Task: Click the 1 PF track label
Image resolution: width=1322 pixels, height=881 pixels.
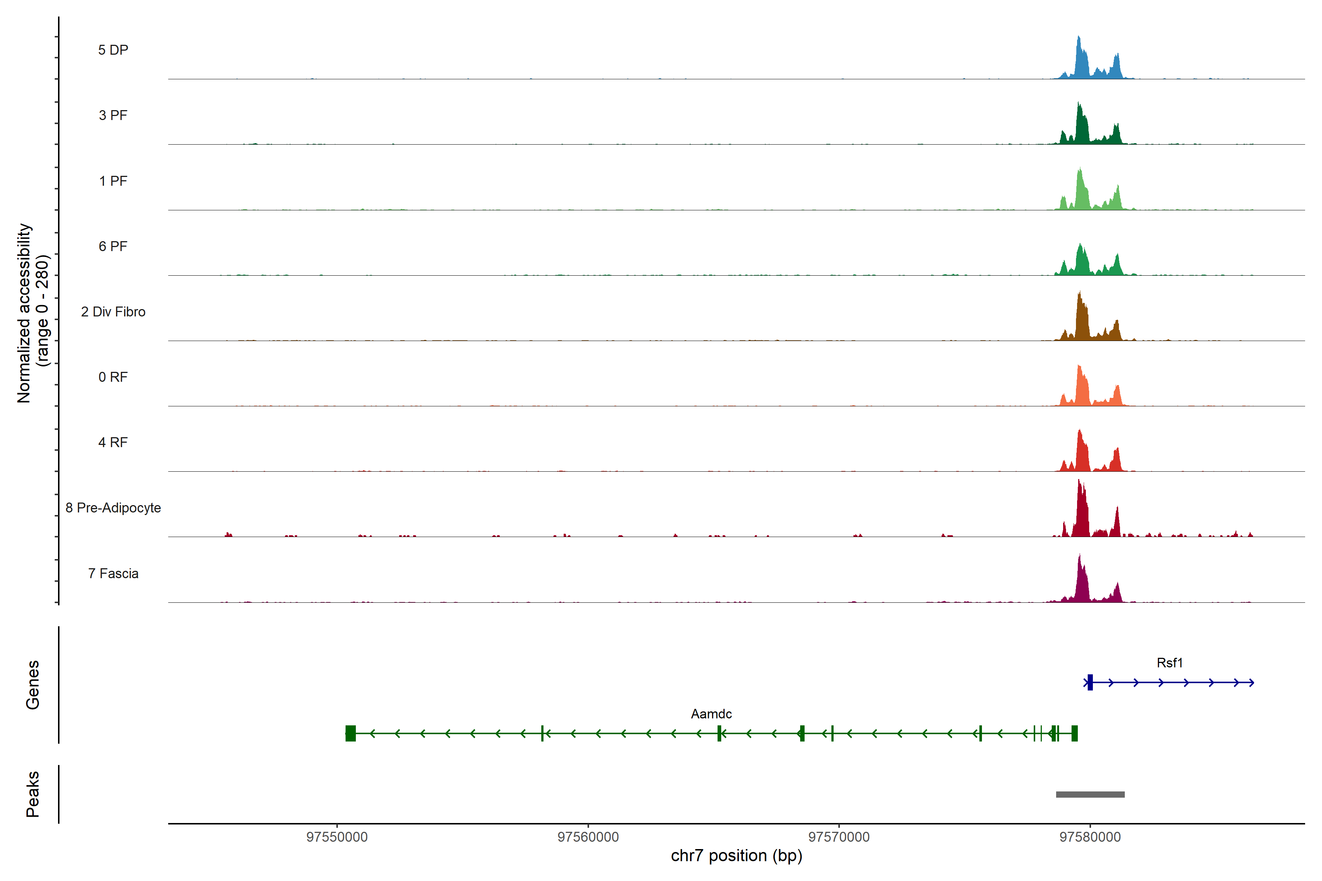Action: coord(113,181)
